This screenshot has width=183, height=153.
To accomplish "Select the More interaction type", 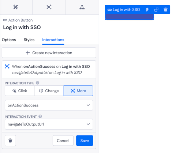I will pos(78,91).
